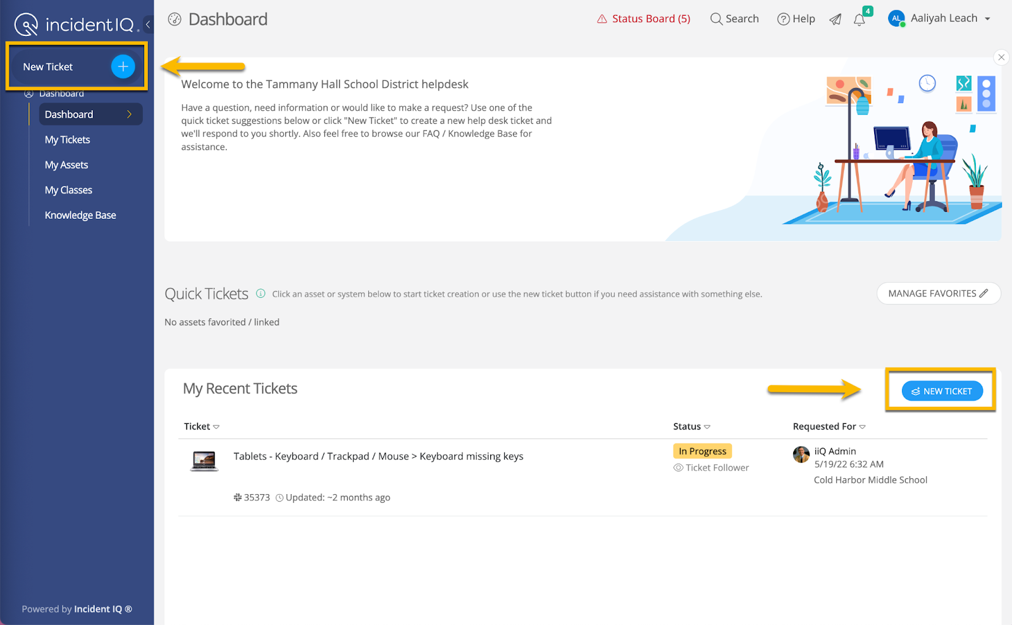
Task: Open Help from the top bar
Action: click(796, 19)
